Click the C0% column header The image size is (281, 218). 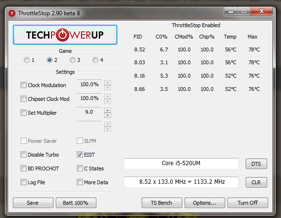coord(161,37)
